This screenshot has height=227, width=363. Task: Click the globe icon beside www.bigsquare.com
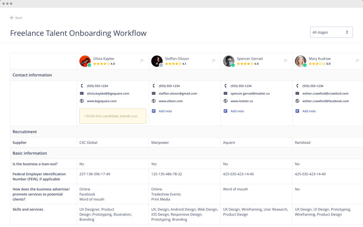pyautogui.click(x=82, y=101)
